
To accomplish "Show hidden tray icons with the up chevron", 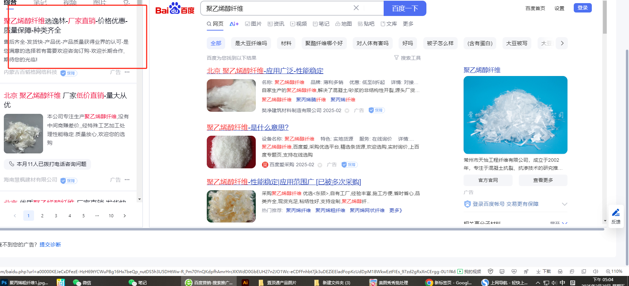I will (x=538, y=283).
